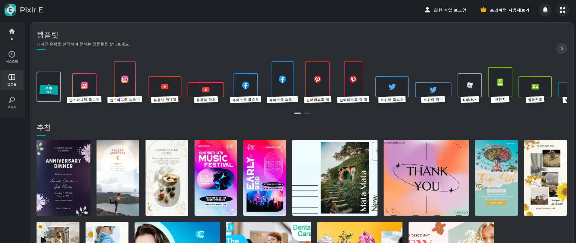Open To Our Best Girl birthday template
The image size is (576, 243).
[545, 178]
